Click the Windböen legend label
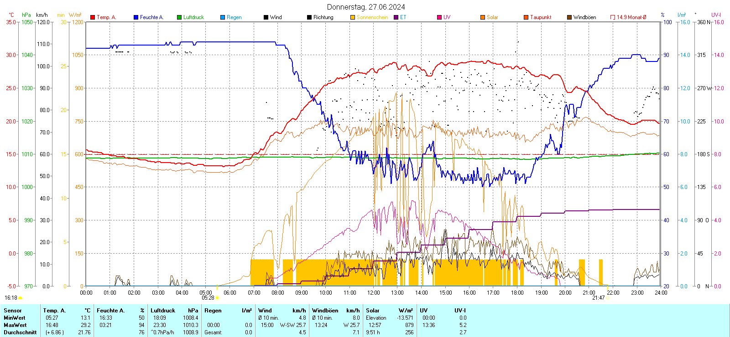Image resolution: width=730 pixels, height=337 pixels. click(x=584, y=17)
